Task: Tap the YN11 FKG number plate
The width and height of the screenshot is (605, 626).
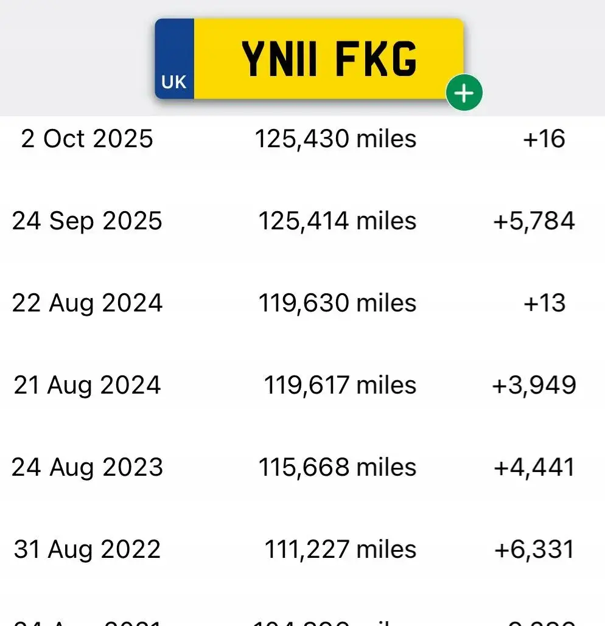Action: 309,58
